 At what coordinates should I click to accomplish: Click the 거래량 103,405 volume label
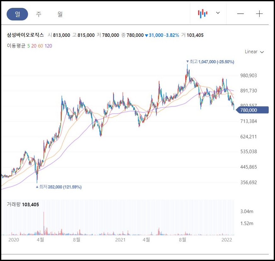[23, 204]
